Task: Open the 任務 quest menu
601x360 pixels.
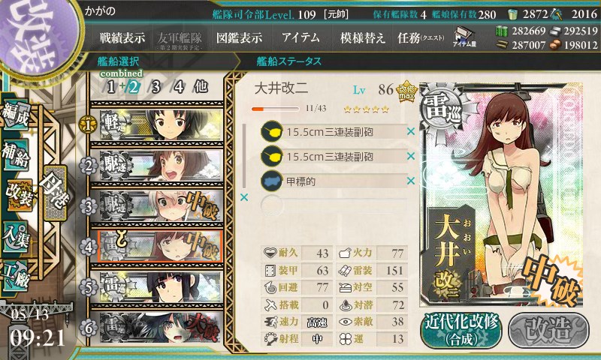Action: [421, 37]
